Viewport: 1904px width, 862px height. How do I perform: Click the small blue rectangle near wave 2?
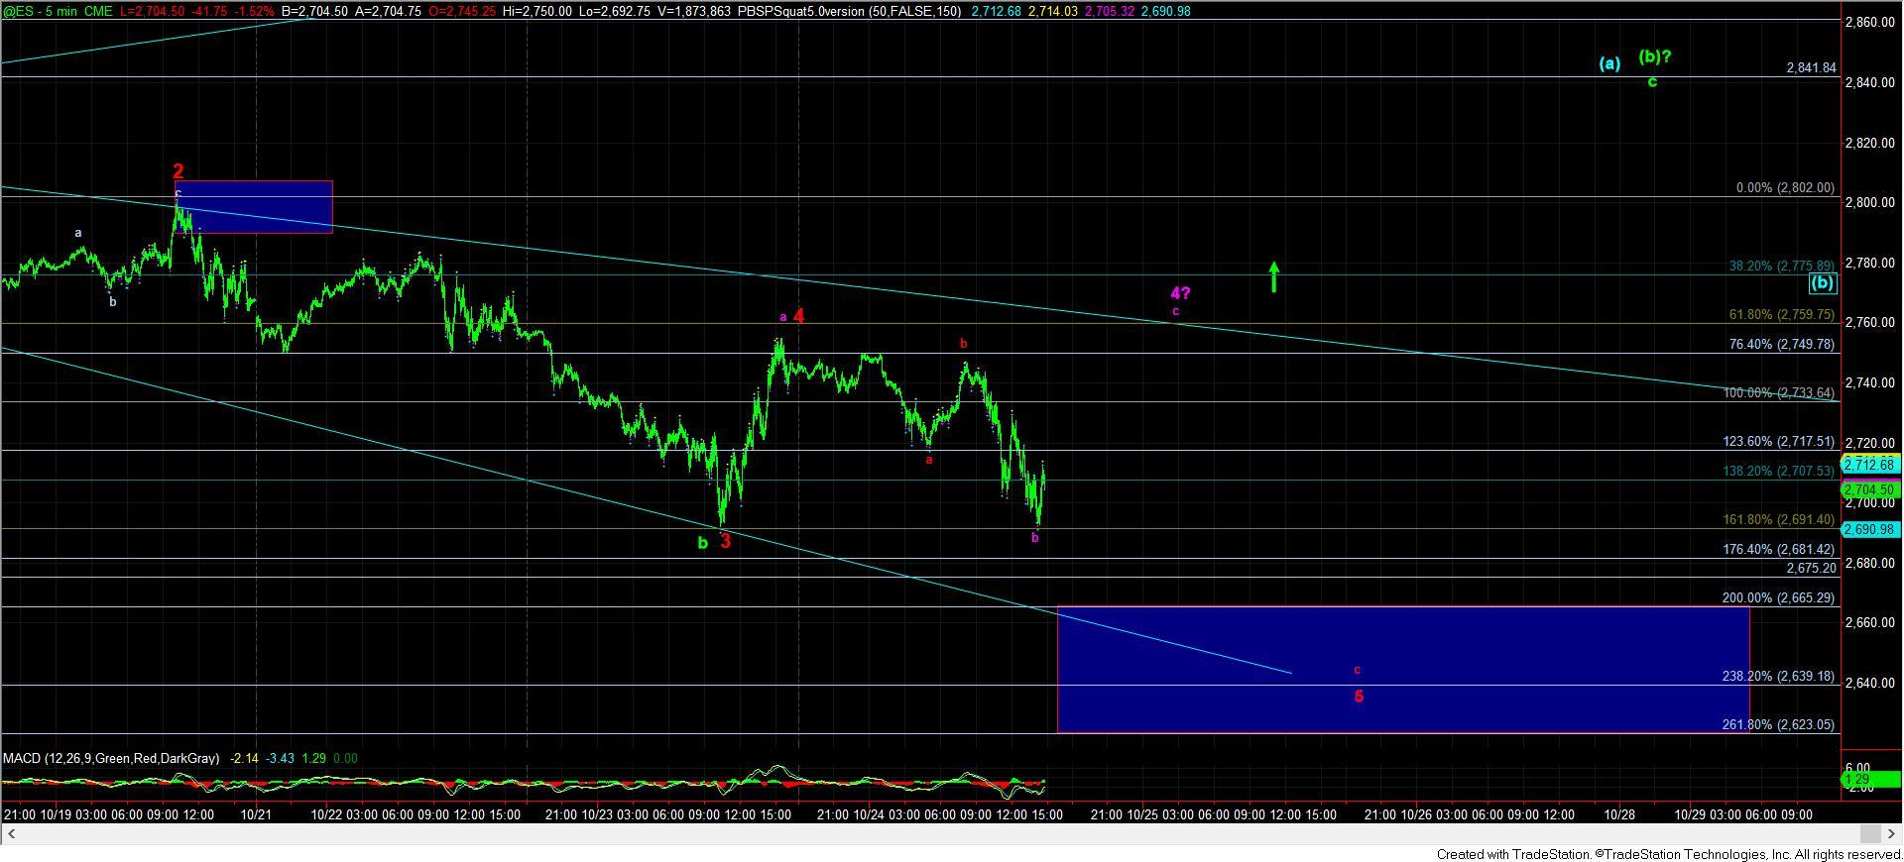click(x=256, y=207)
